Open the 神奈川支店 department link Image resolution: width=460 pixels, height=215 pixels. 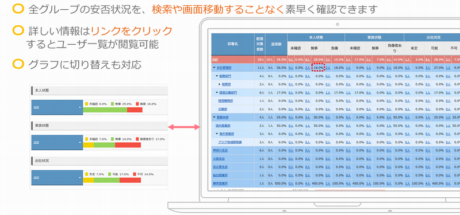pyautogui.click(x=220, y=150)
